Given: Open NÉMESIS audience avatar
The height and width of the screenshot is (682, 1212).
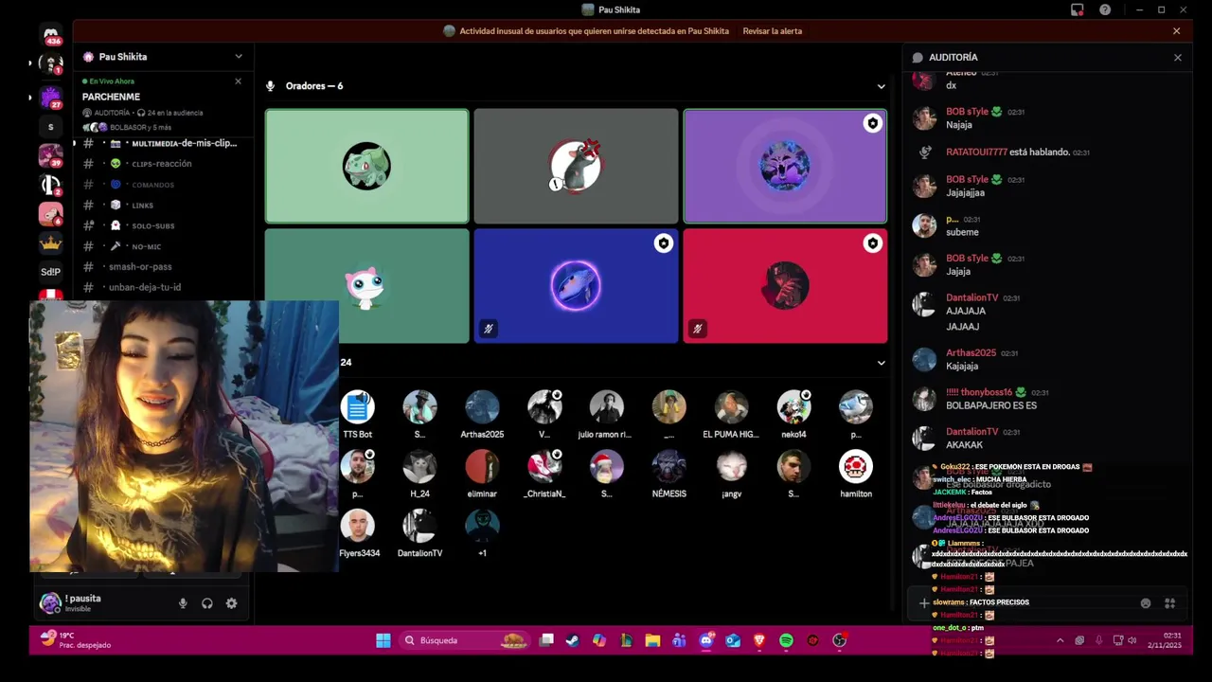Looking at the screenshot, I should [x=668, y=467].
